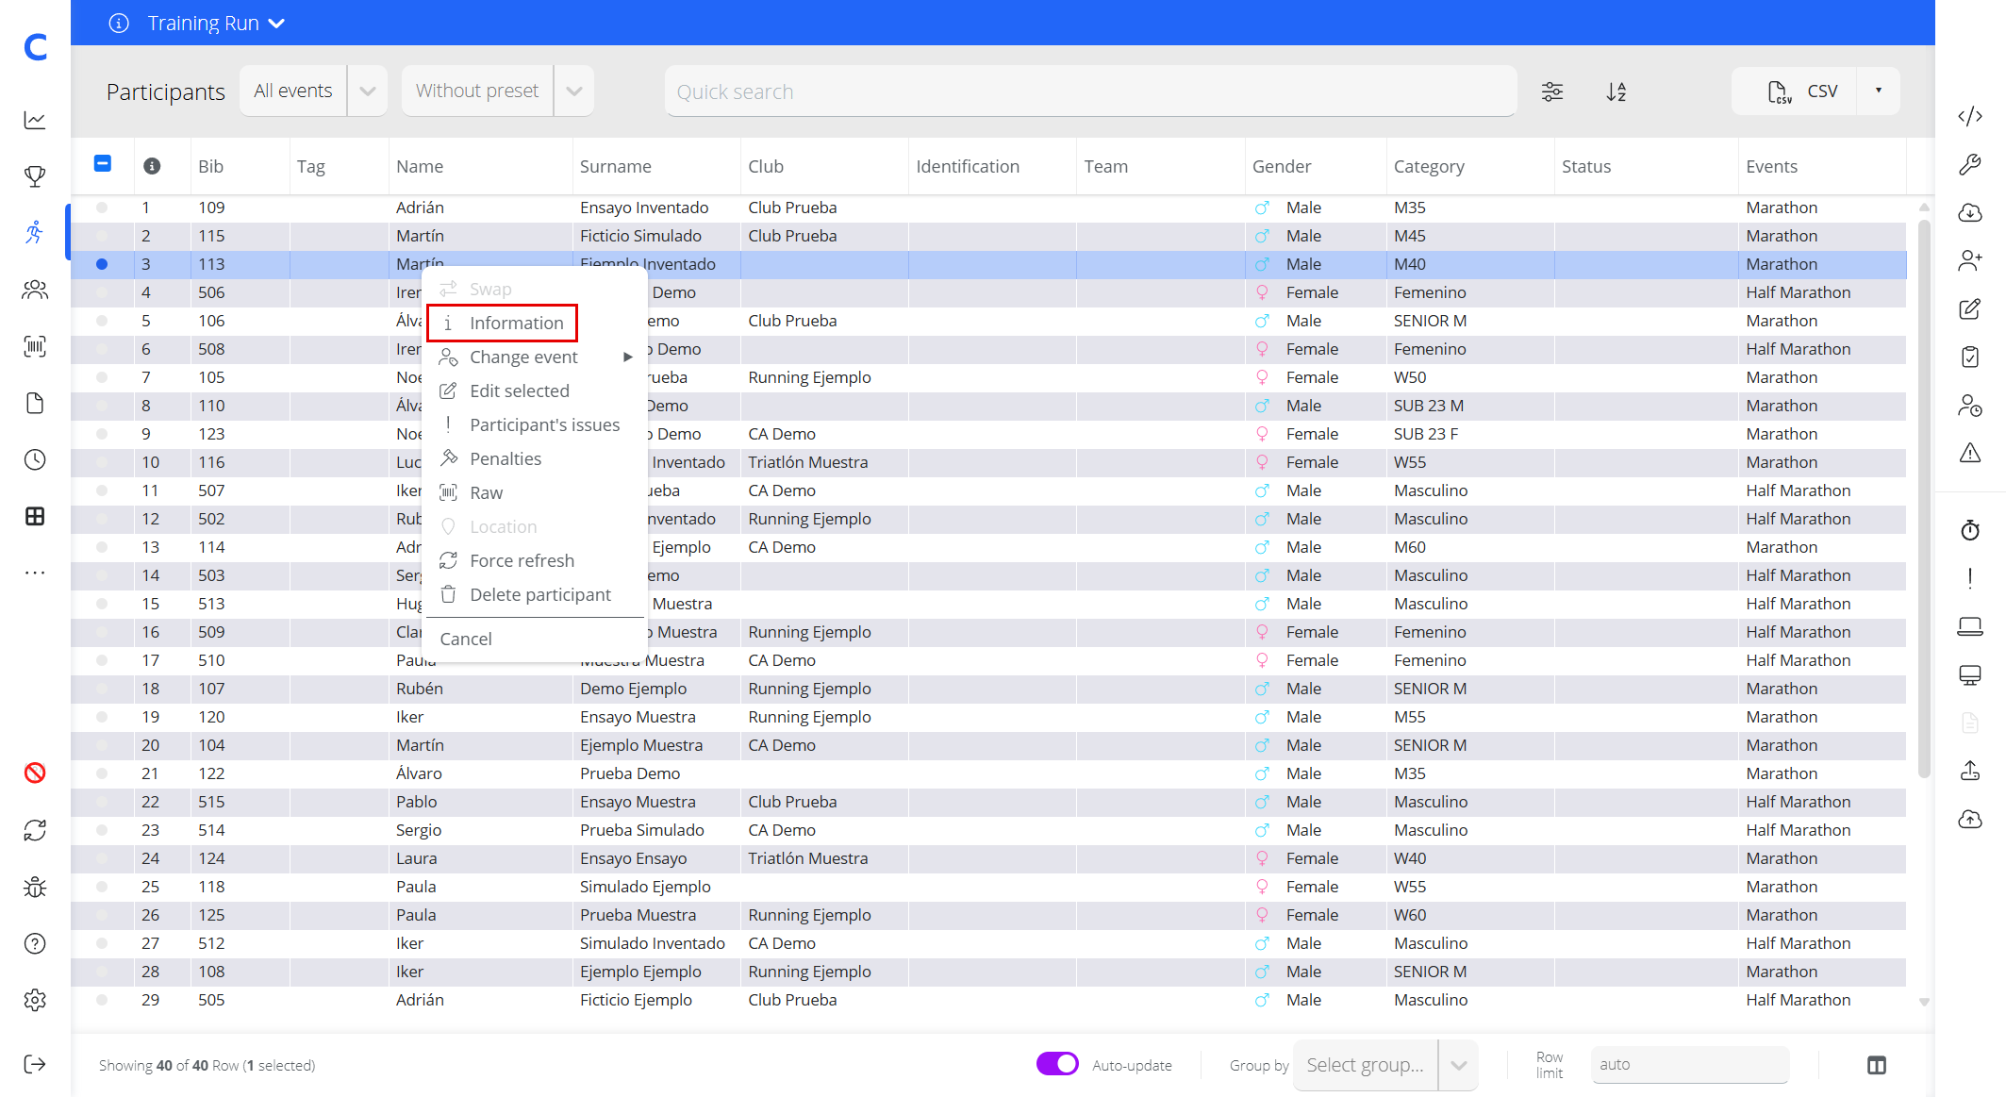Turn off the Auto-update switch
The height and width of the screenshot is (1097, 2006).
(x=1057, y=1064)
